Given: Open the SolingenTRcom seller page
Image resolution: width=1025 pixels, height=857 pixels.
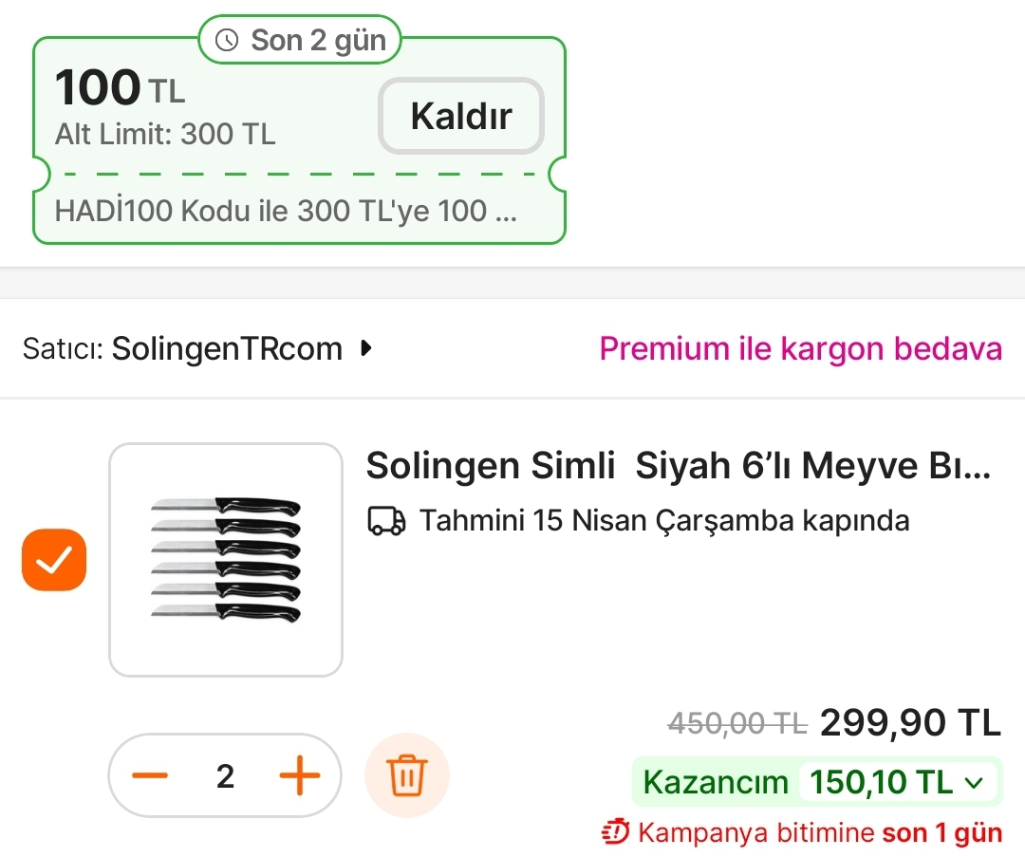Looking at the screenshot, I should pyautogui.click(x=227, y=349).
